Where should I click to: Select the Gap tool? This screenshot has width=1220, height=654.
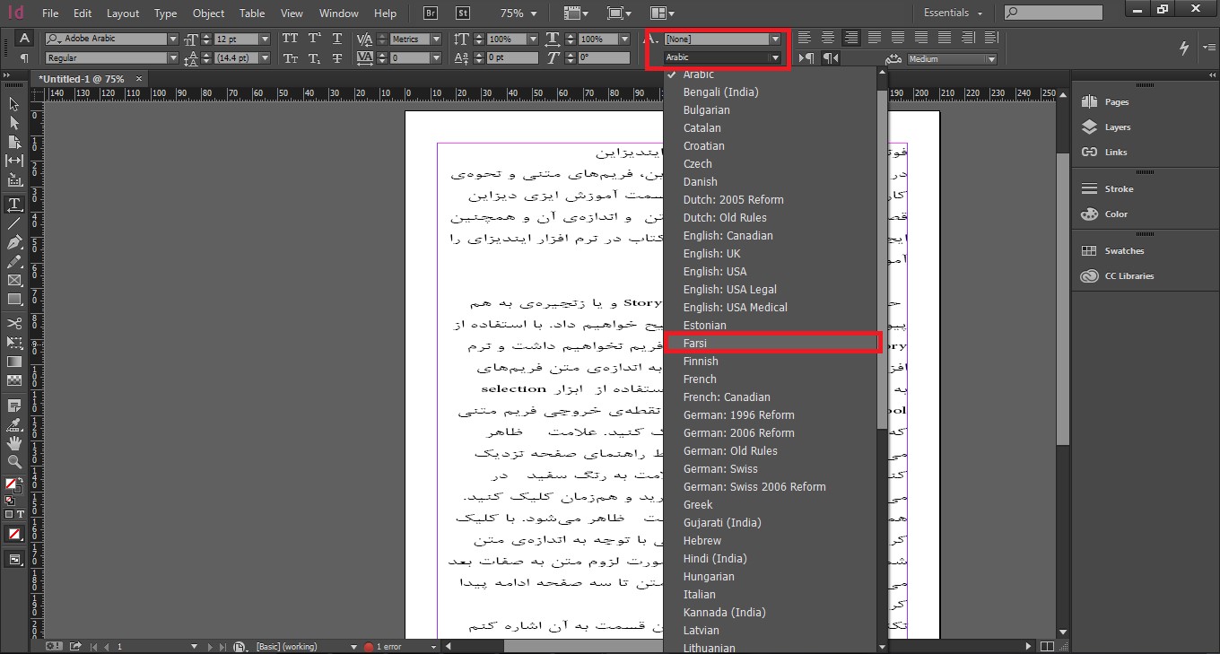click(14, 161)
